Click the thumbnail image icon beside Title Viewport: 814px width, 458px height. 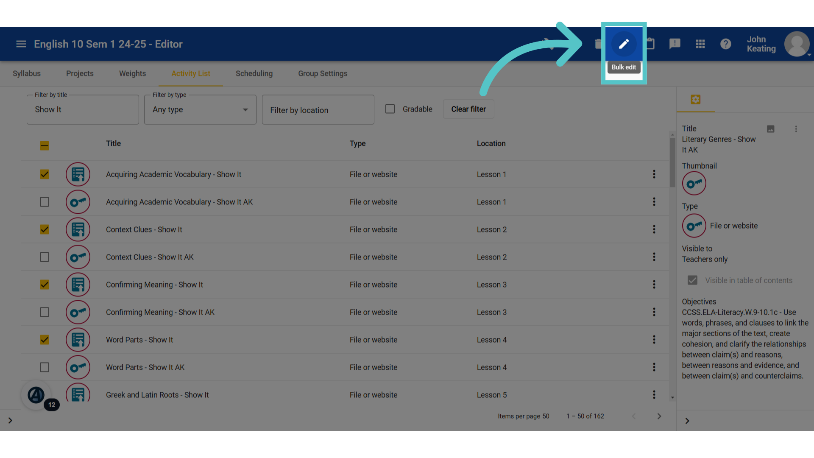770,129
